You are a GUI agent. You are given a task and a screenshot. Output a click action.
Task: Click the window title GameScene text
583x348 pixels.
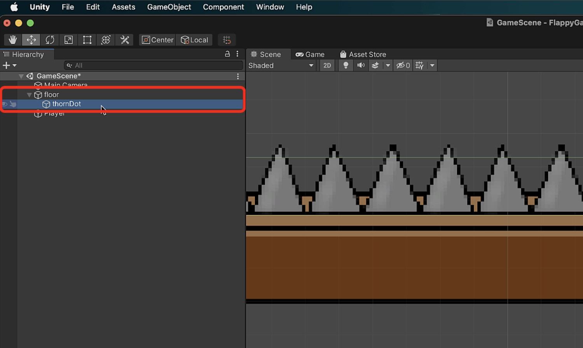(x=519, y=23)
